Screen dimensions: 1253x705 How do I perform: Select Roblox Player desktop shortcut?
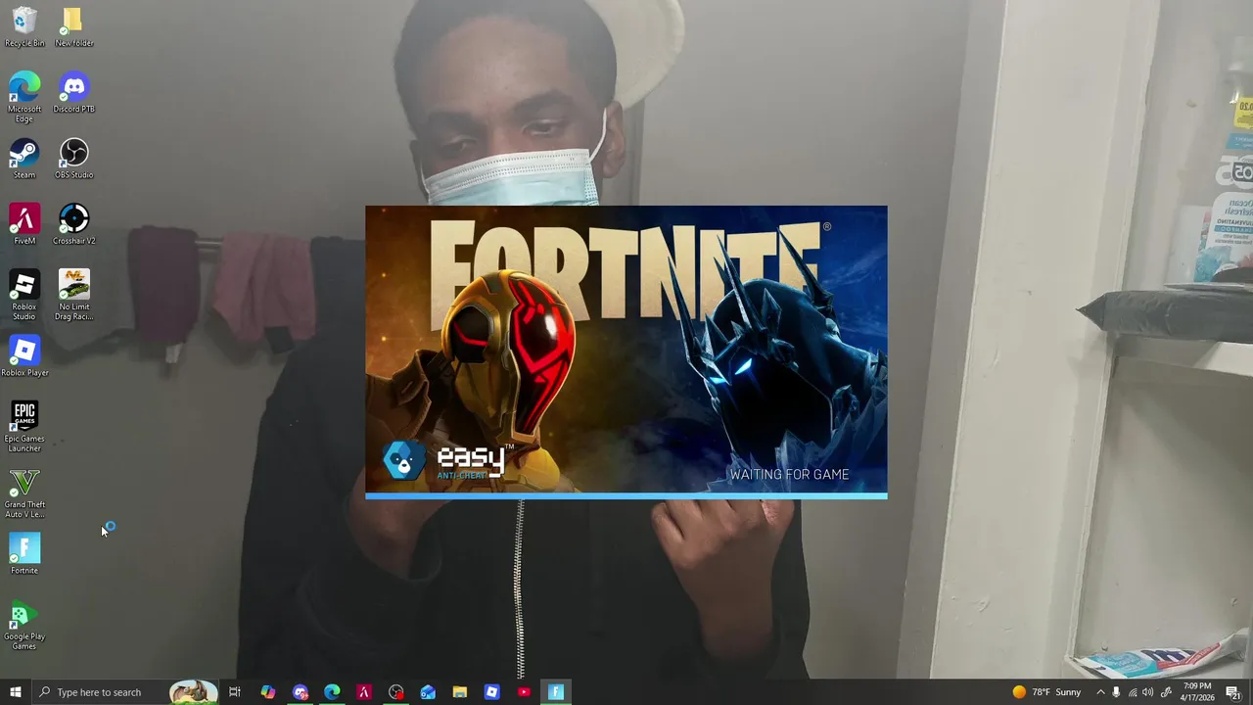point(24,356)
